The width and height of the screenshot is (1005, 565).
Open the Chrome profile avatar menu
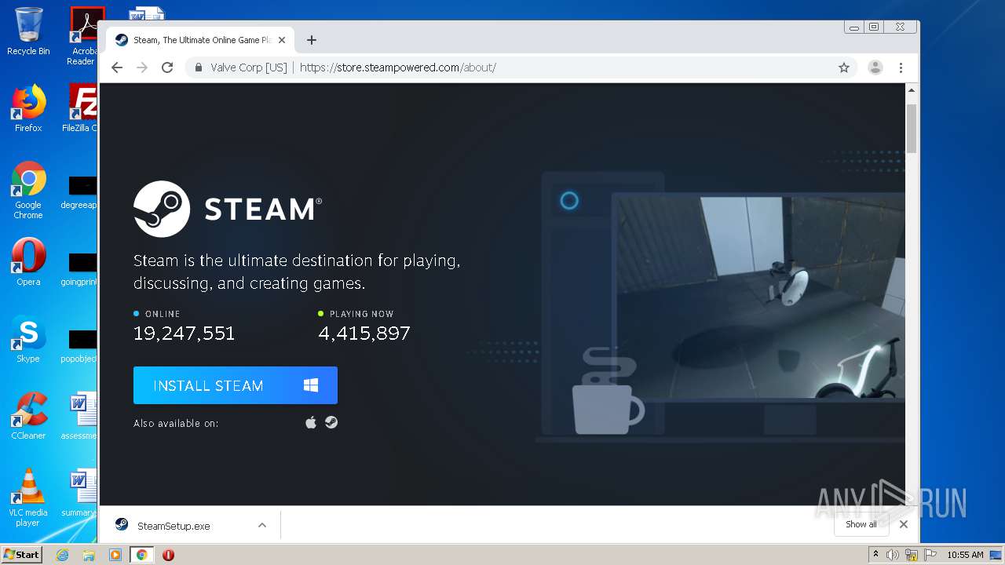[x=875, y=67]
